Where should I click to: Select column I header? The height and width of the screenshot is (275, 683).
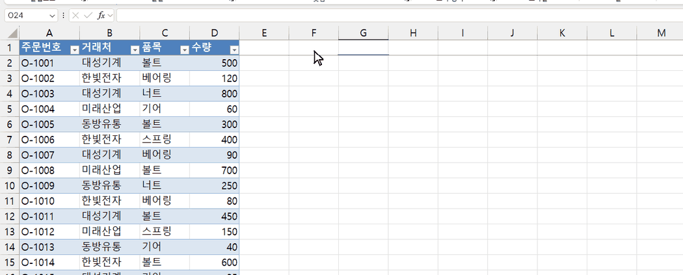tap(462, 33)
